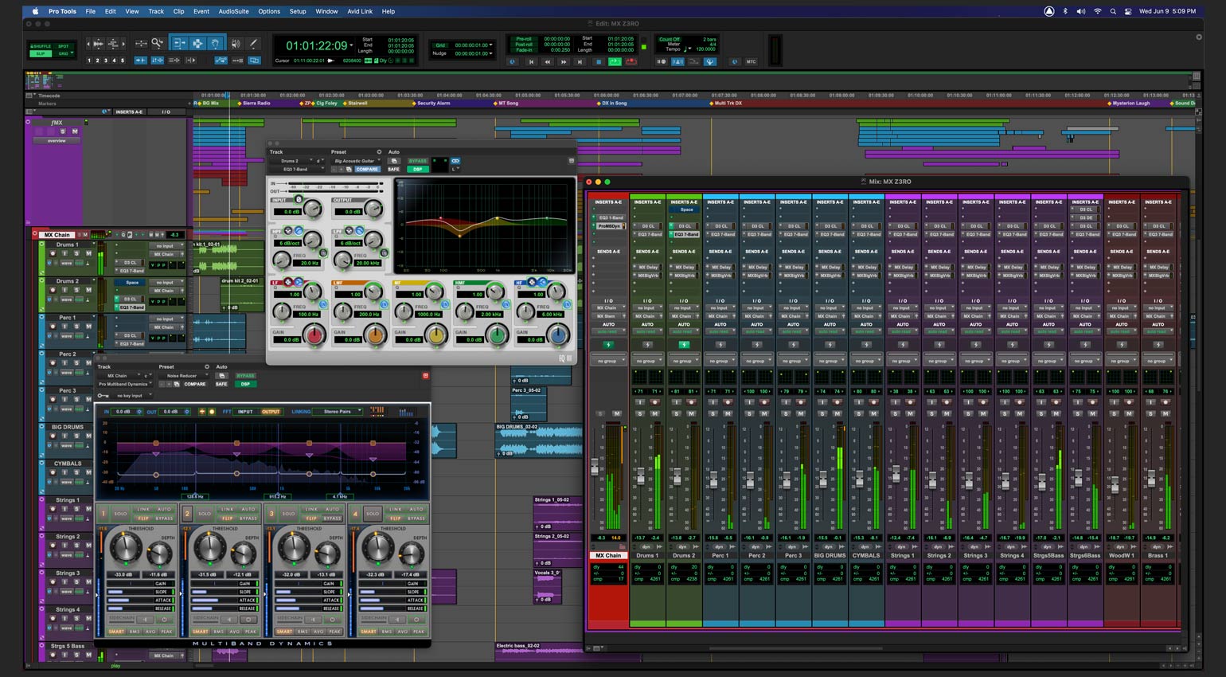Select OUTPUT for the FFT display
Image resolution: width=1226 pixels, height=677 pixels.
coord(271,412)
